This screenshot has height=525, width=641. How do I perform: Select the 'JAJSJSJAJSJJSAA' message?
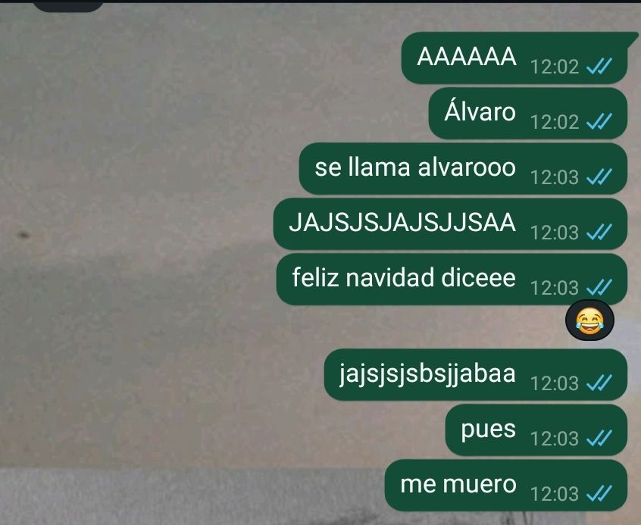450,223
